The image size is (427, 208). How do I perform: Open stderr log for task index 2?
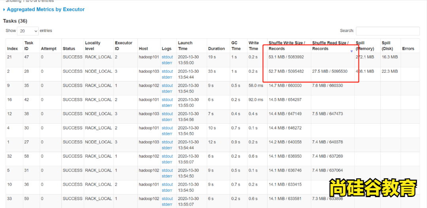coord(167,77)
